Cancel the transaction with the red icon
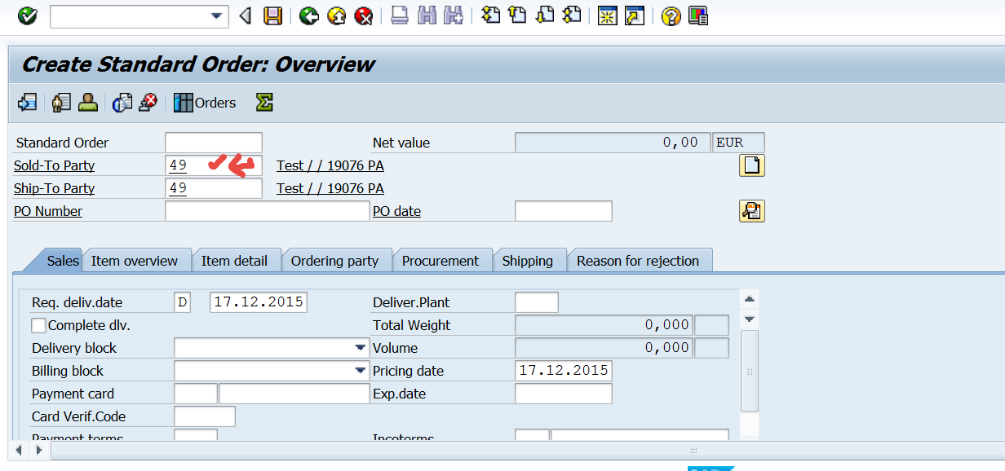Viewport: 1005px width, 471px height. [363, 15]
